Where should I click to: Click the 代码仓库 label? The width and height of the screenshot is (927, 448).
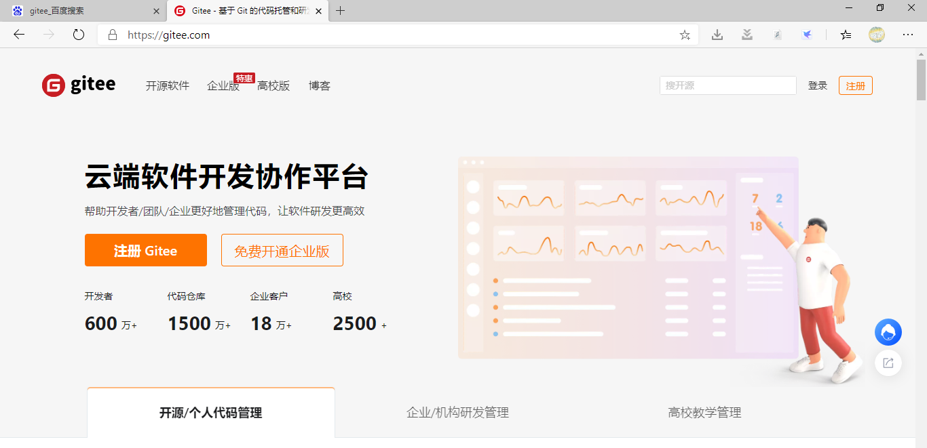187,296
